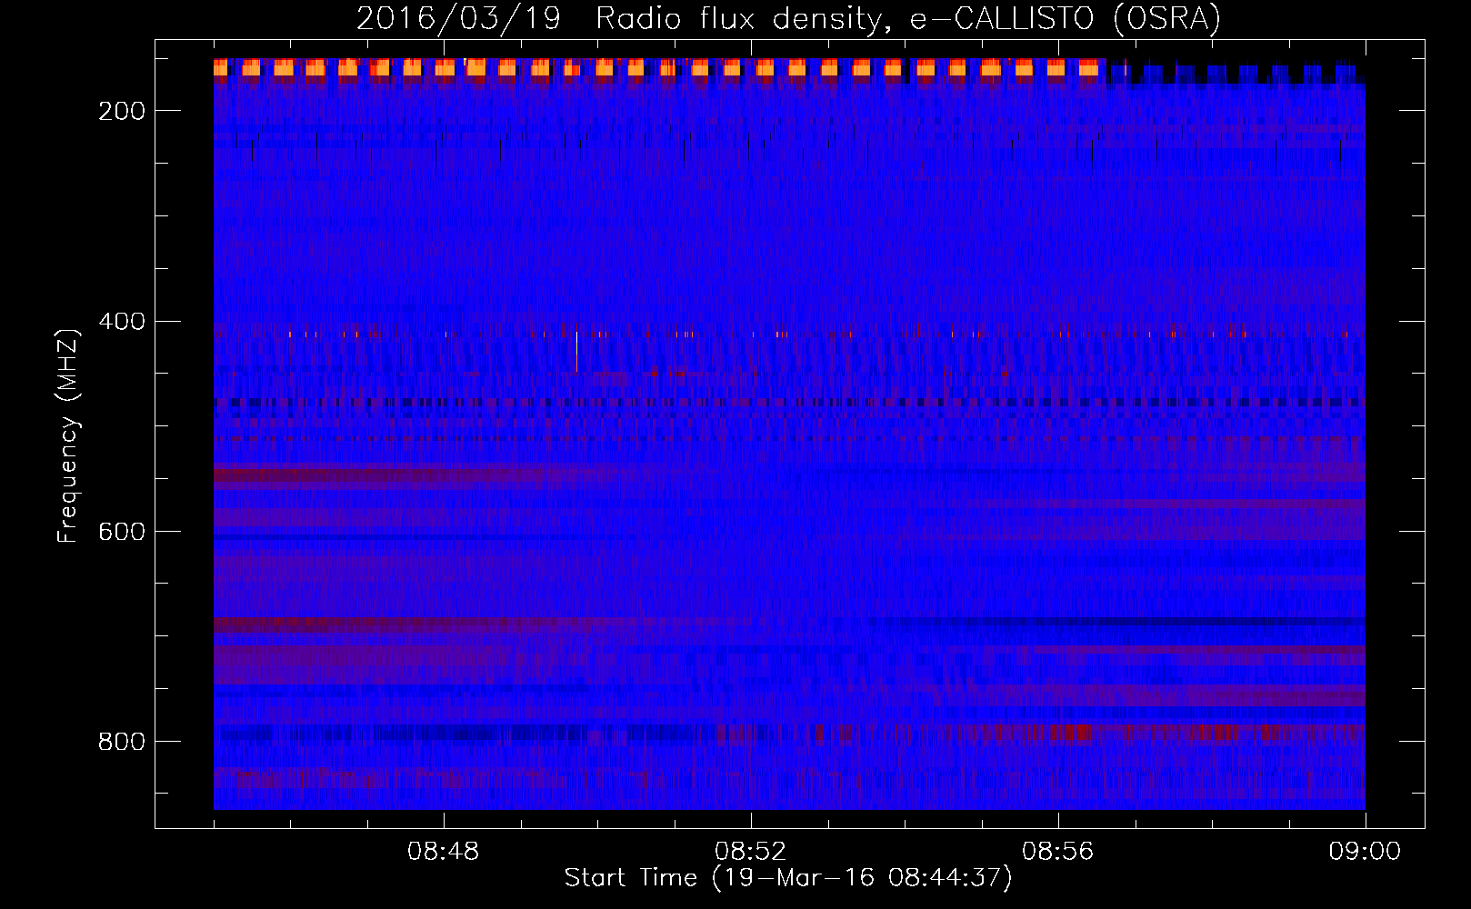Image resolution: width=1471 pixels, height=909 pixels.
Task: Click the 08:56 time tick label
Action: click(1058, 852)
